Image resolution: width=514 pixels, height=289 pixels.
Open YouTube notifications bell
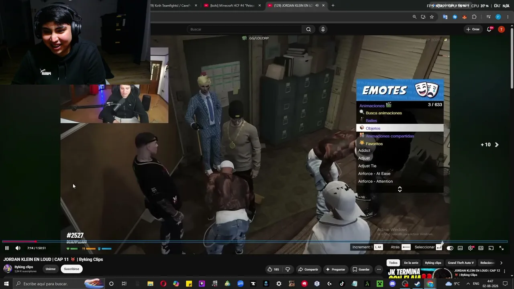pyautogui.click(x=490, y=29)
